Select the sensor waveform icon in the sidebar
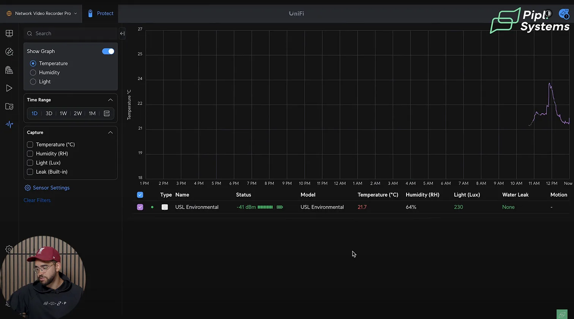Viewport: 574px width, 319px height. point(9,124)
